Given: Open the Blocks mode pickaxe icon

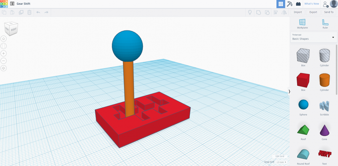Looking at the screenshot, I should tap(290, 4).
